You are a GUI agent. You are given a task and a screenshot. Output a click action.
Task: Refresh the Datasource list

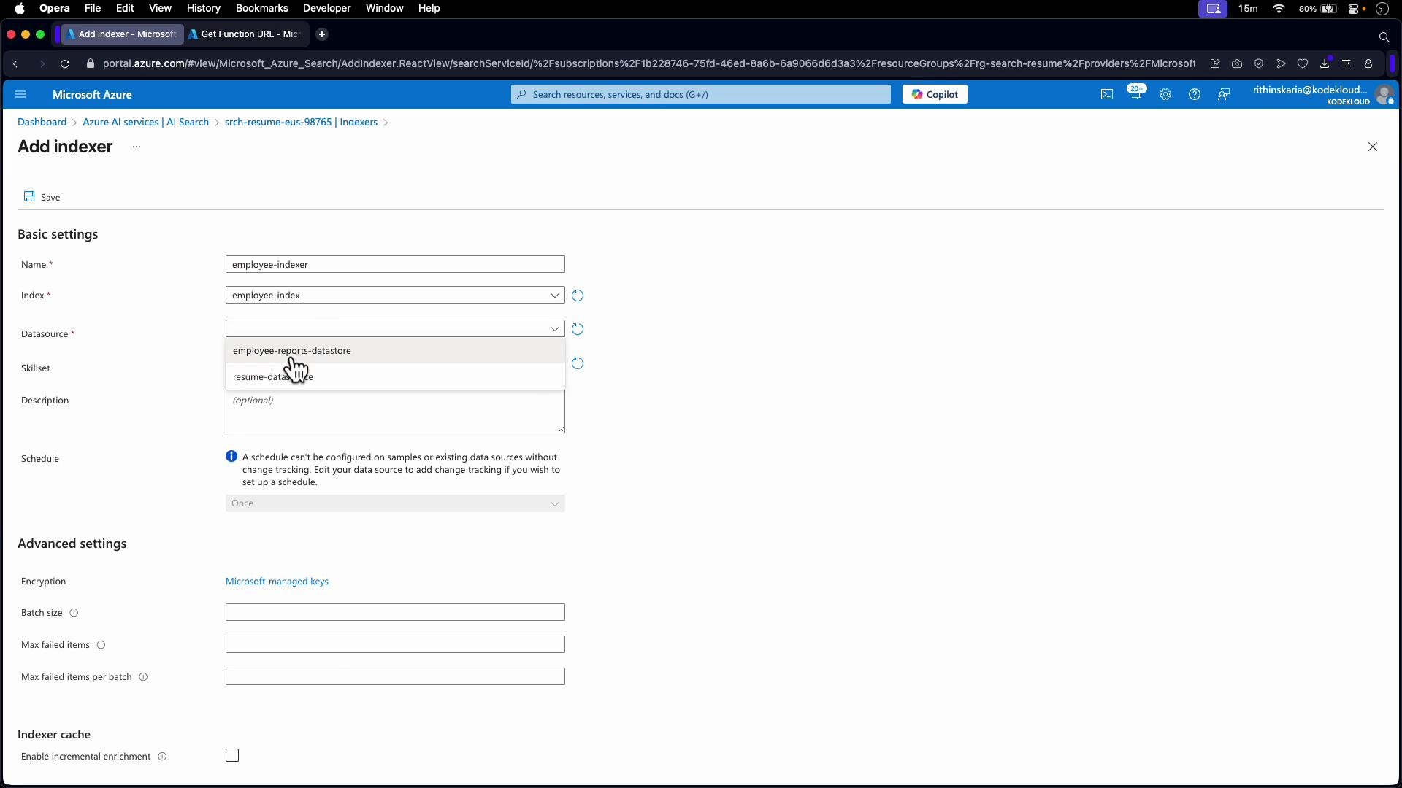coord(578,329)
